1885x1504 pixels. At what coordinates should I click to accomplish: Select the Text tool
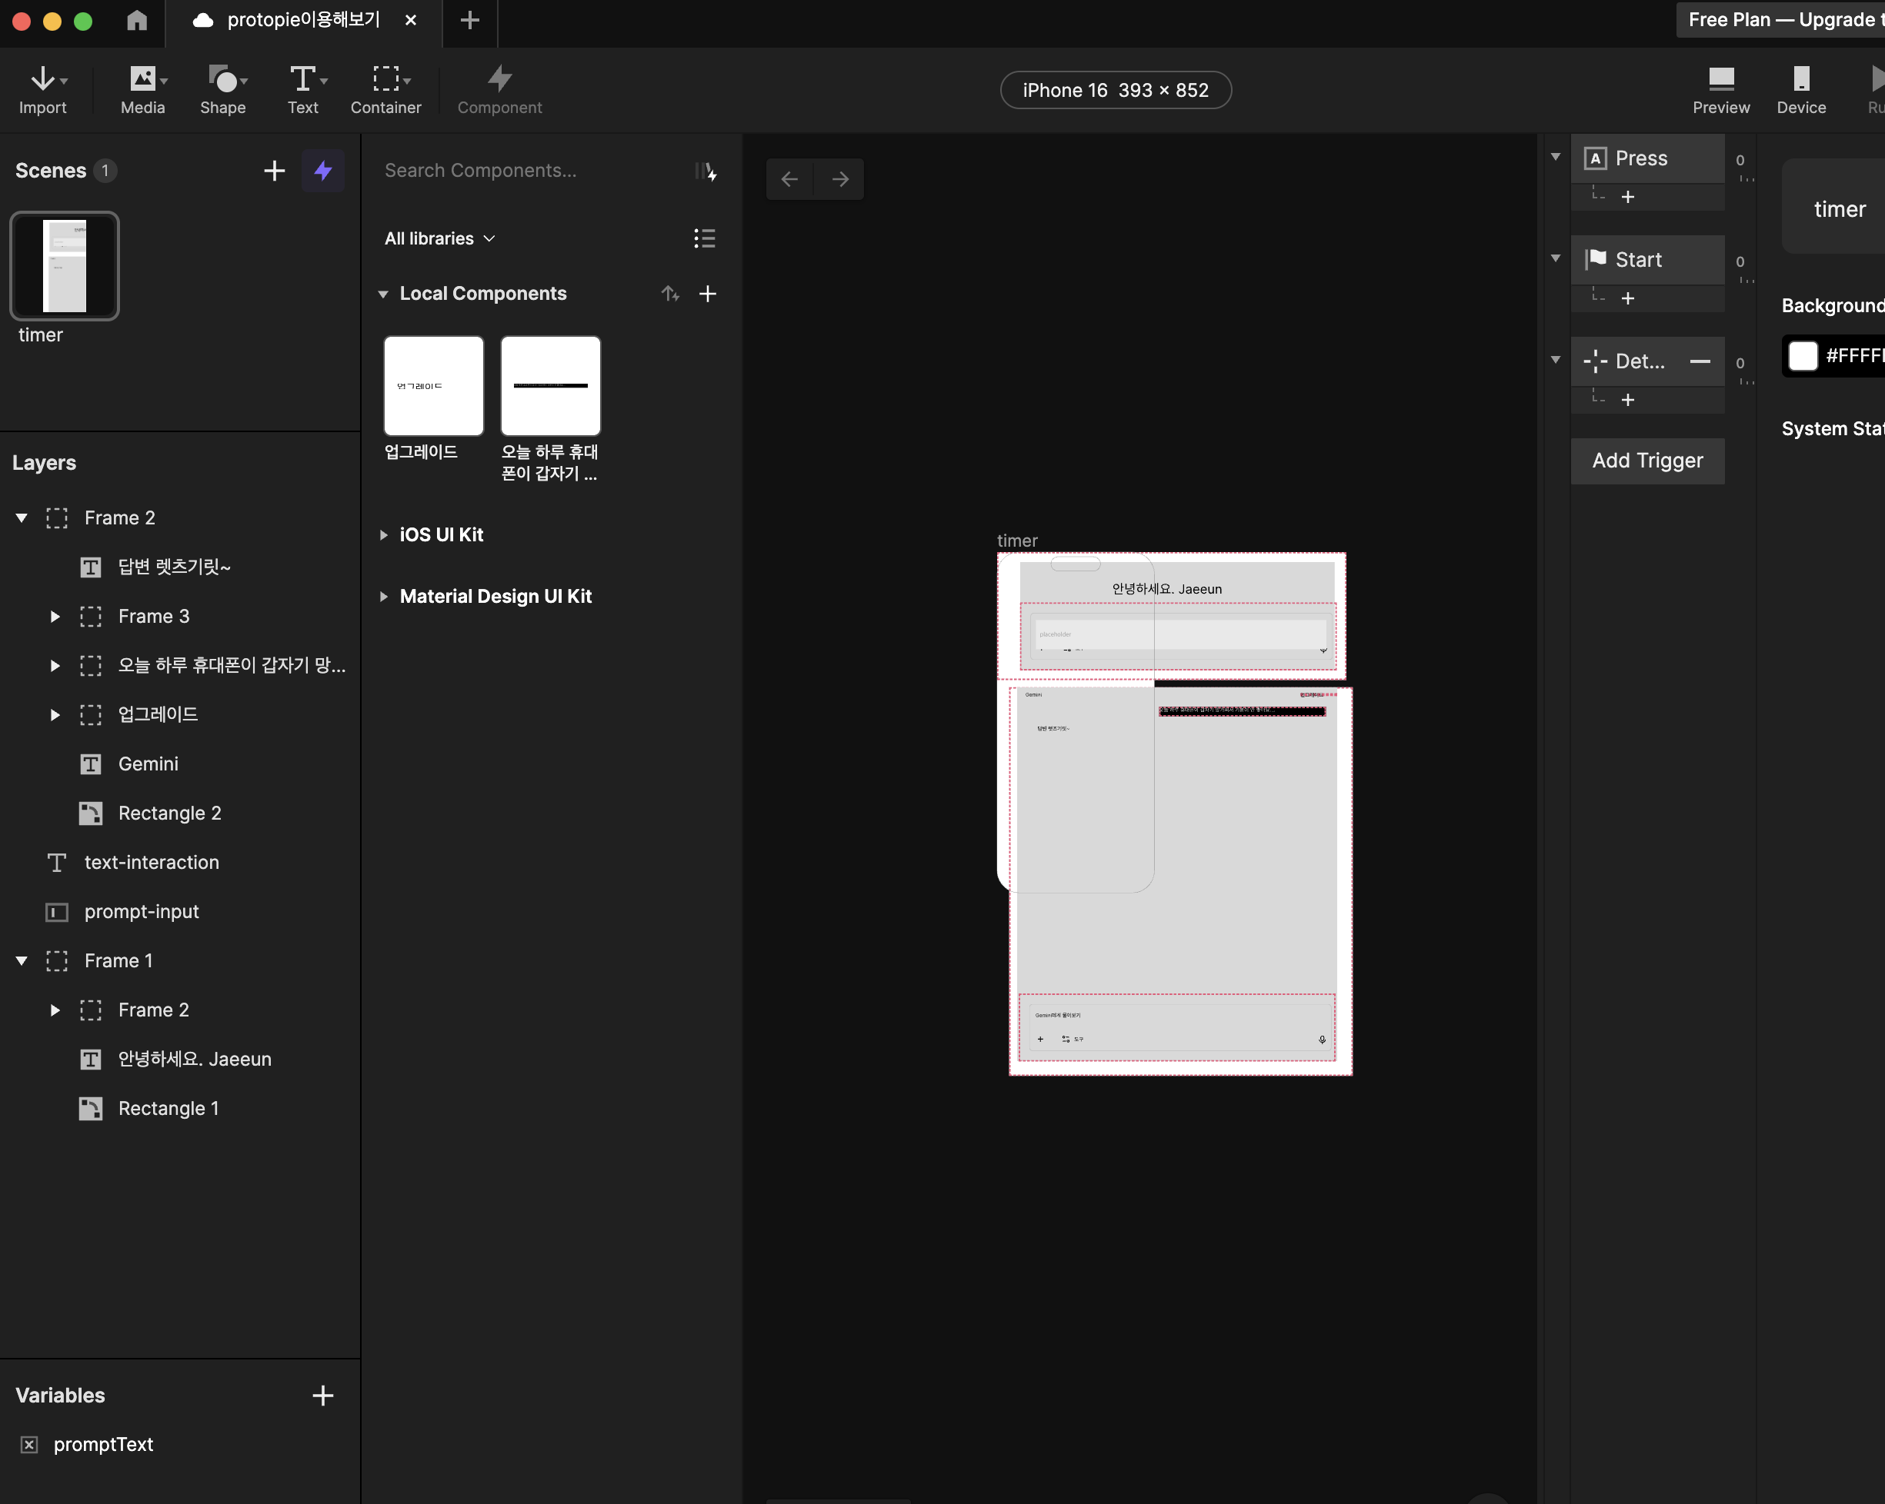[303, 89]
